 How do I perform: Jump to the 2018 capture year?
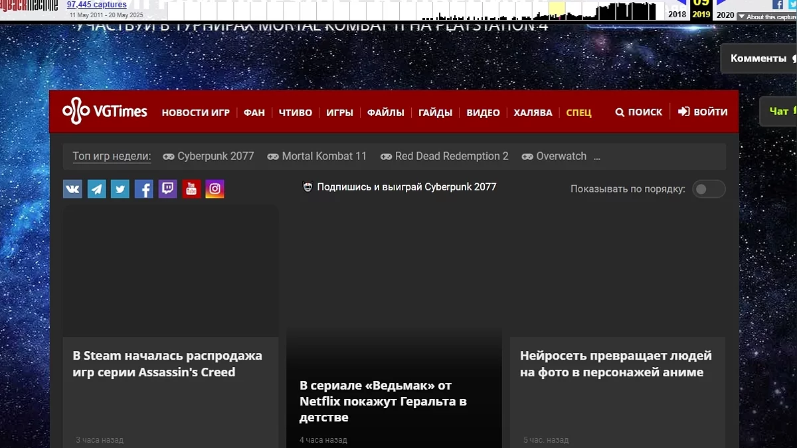pos(677,15)
